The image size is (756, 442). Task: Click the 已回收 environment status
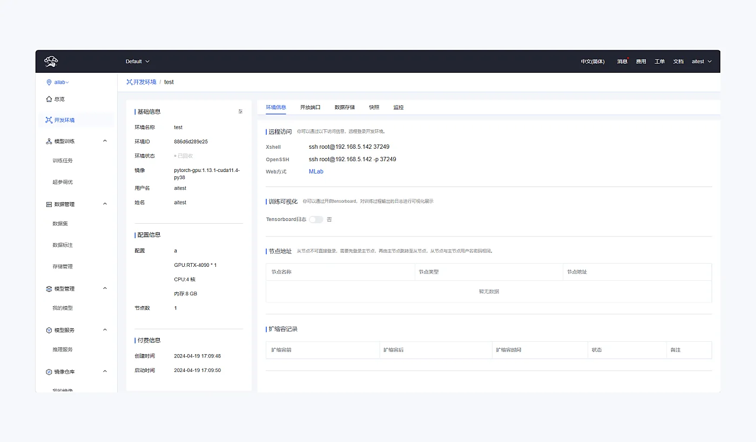coord(184,156)
